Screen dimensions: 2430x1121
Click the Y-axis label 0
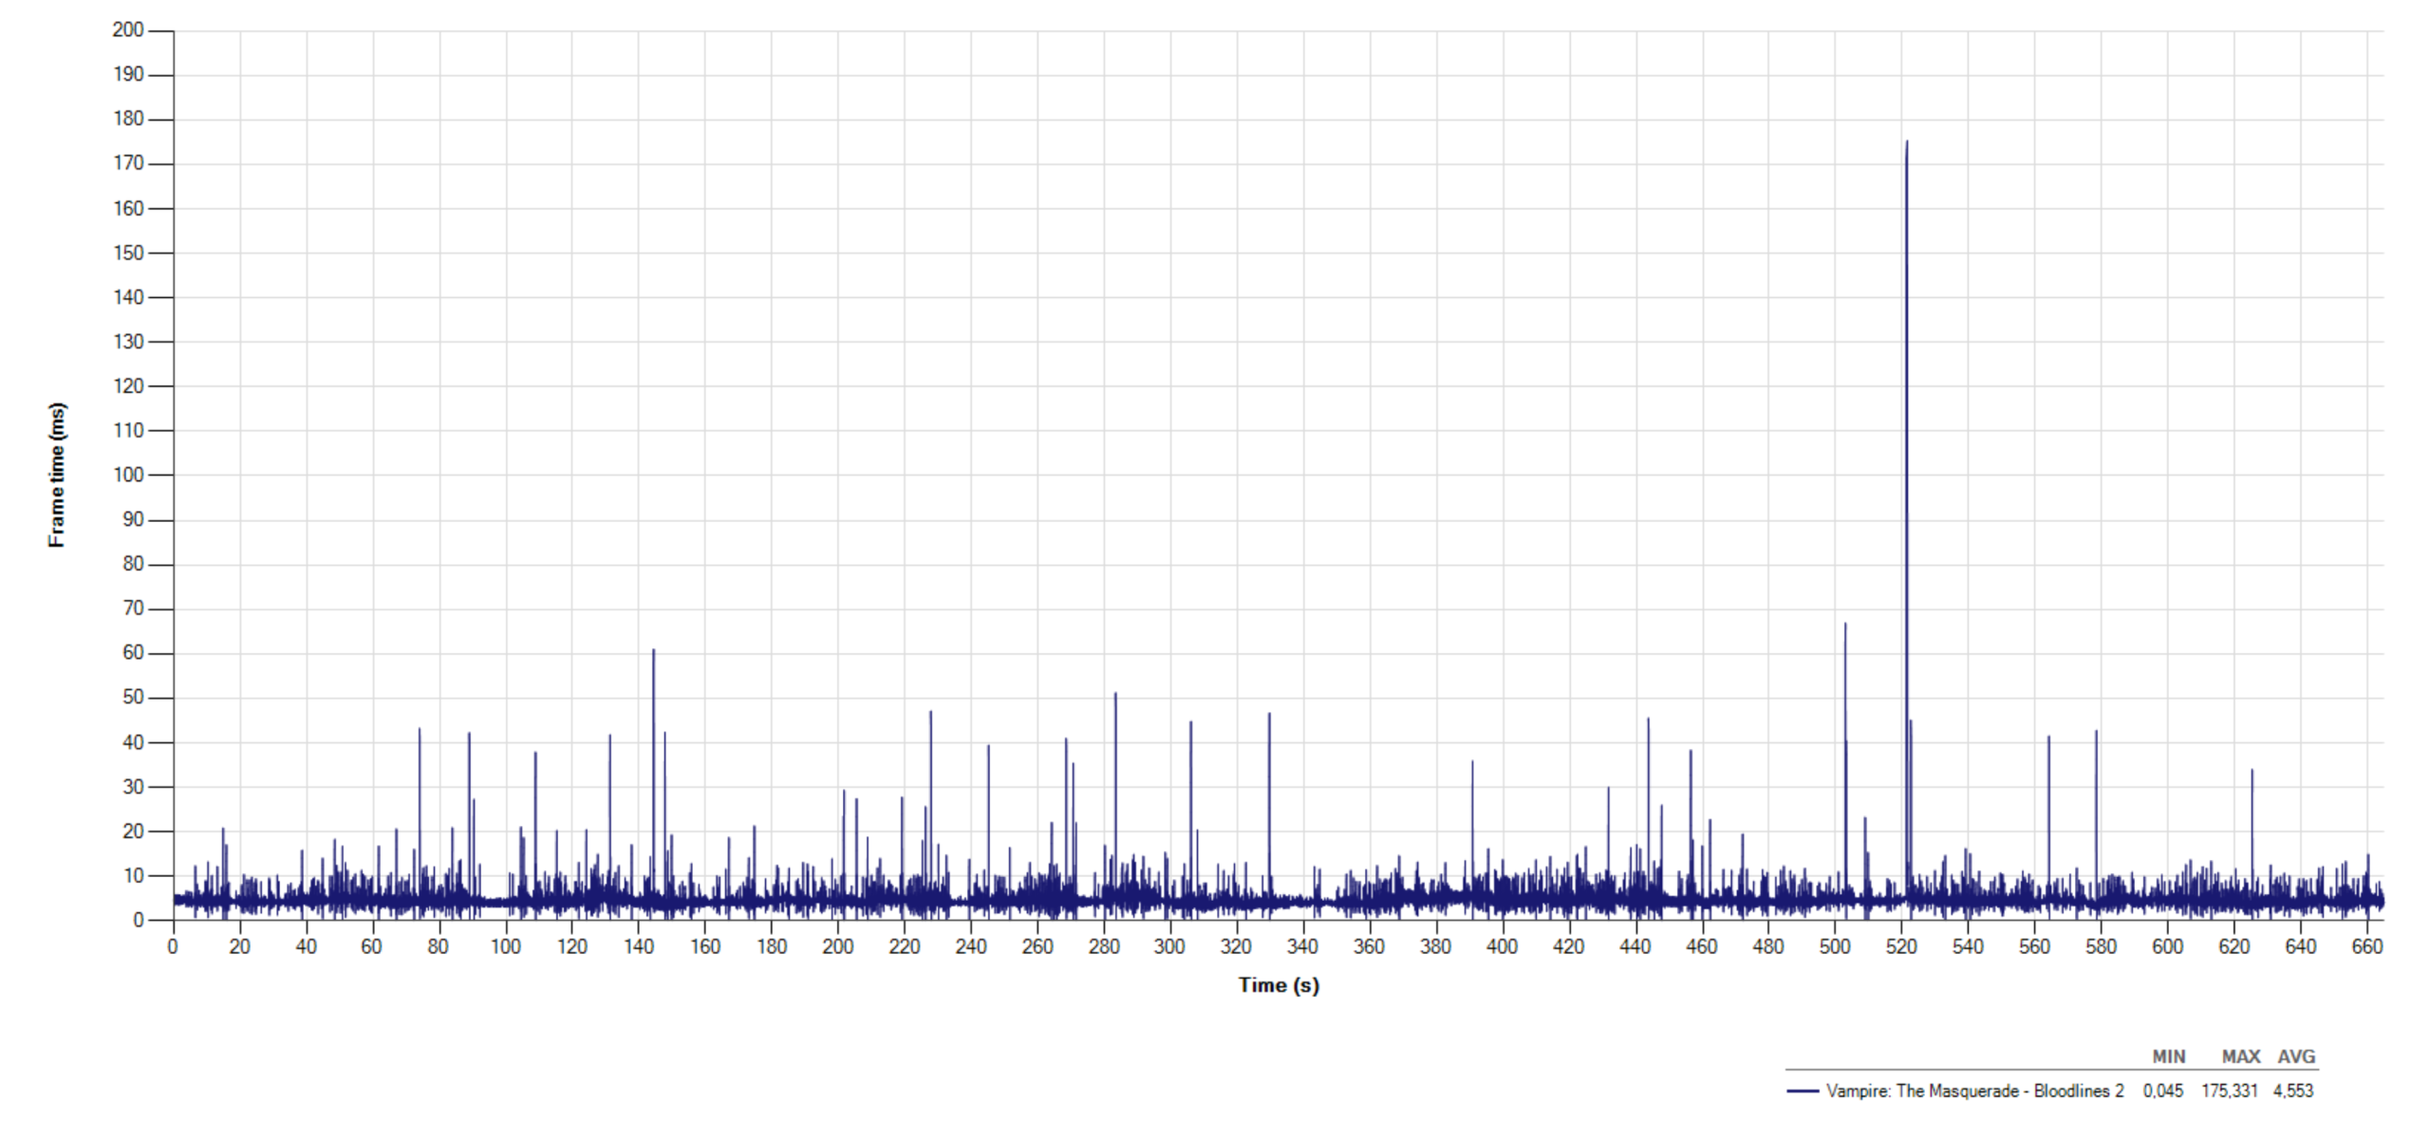(x=139, y=920)
